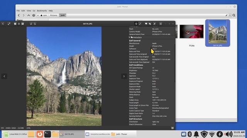The image size is (247, 138).
Task: Show next image with right arrow overlay
Action: click(124, 76)
